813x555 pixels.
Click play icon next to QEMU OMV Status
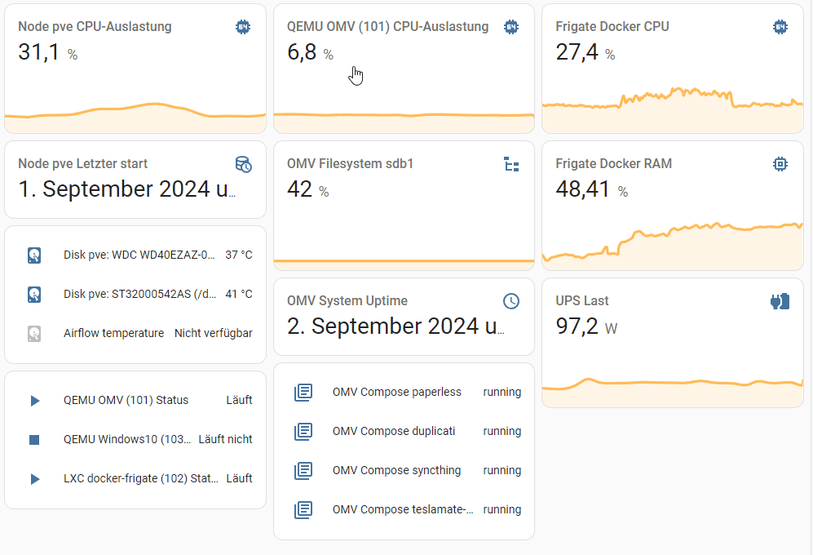coord(34,401)
